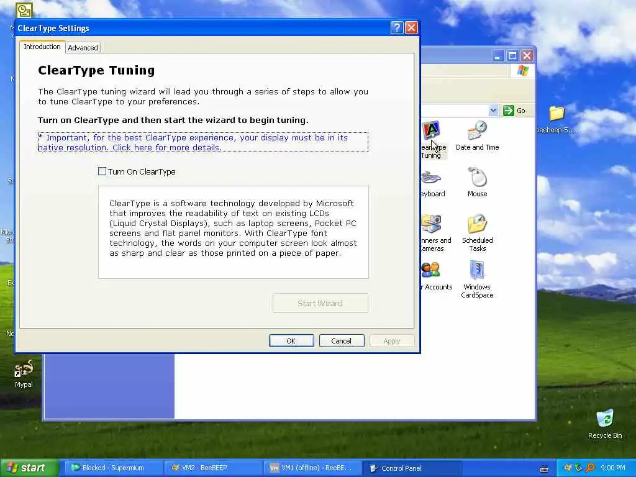Click the clock showing 9:00 PM

[613, 468]
